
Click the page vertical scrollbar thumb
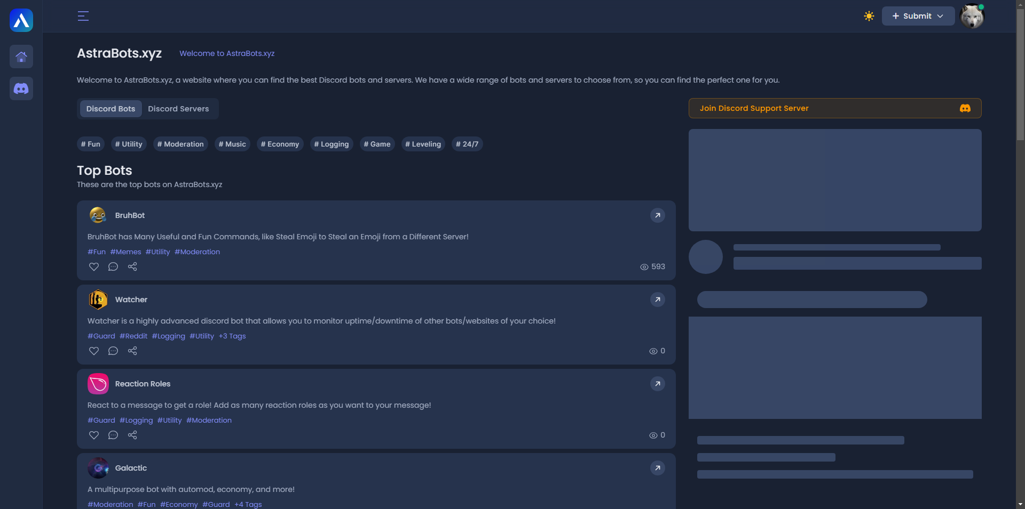click(x=1020, y=75)
